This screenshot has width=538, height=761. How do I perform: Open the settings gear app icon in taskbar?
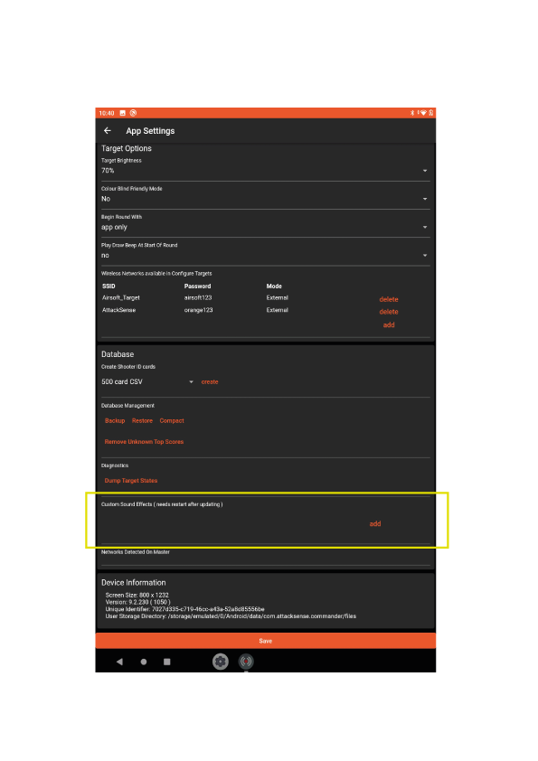coord(221,661)
